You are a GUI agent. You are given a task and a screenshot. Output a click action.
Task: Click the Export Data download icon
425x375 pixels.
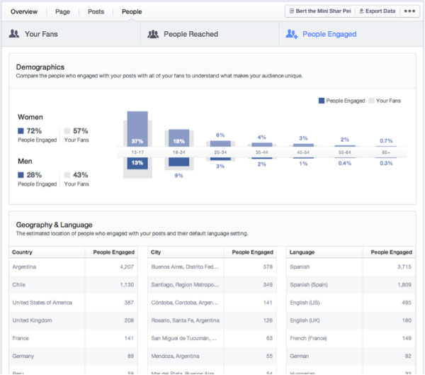361,11
